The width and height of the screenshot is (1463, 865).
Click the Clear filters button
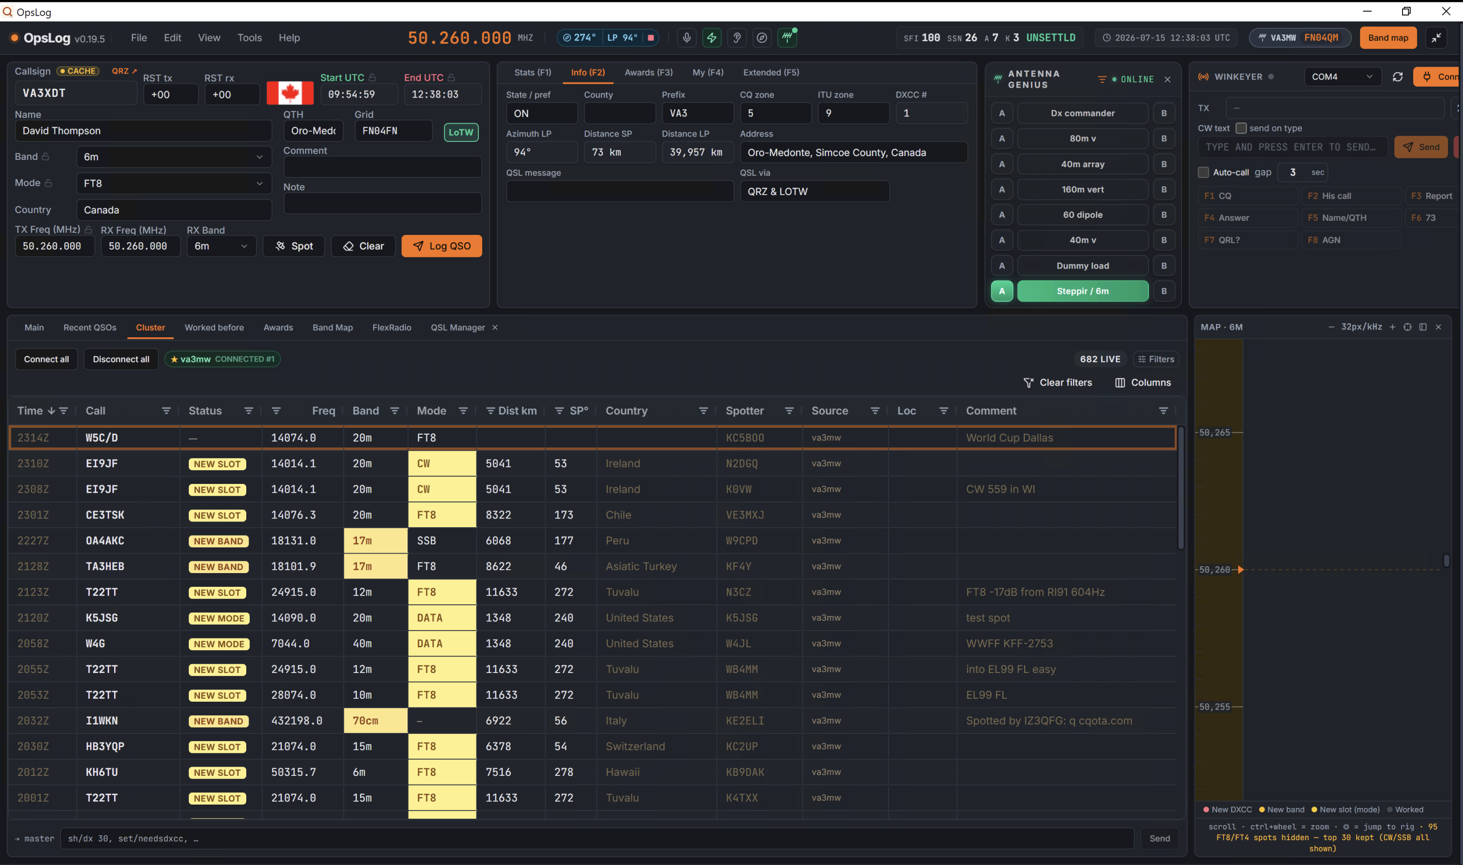click(x=1057, y=383)
